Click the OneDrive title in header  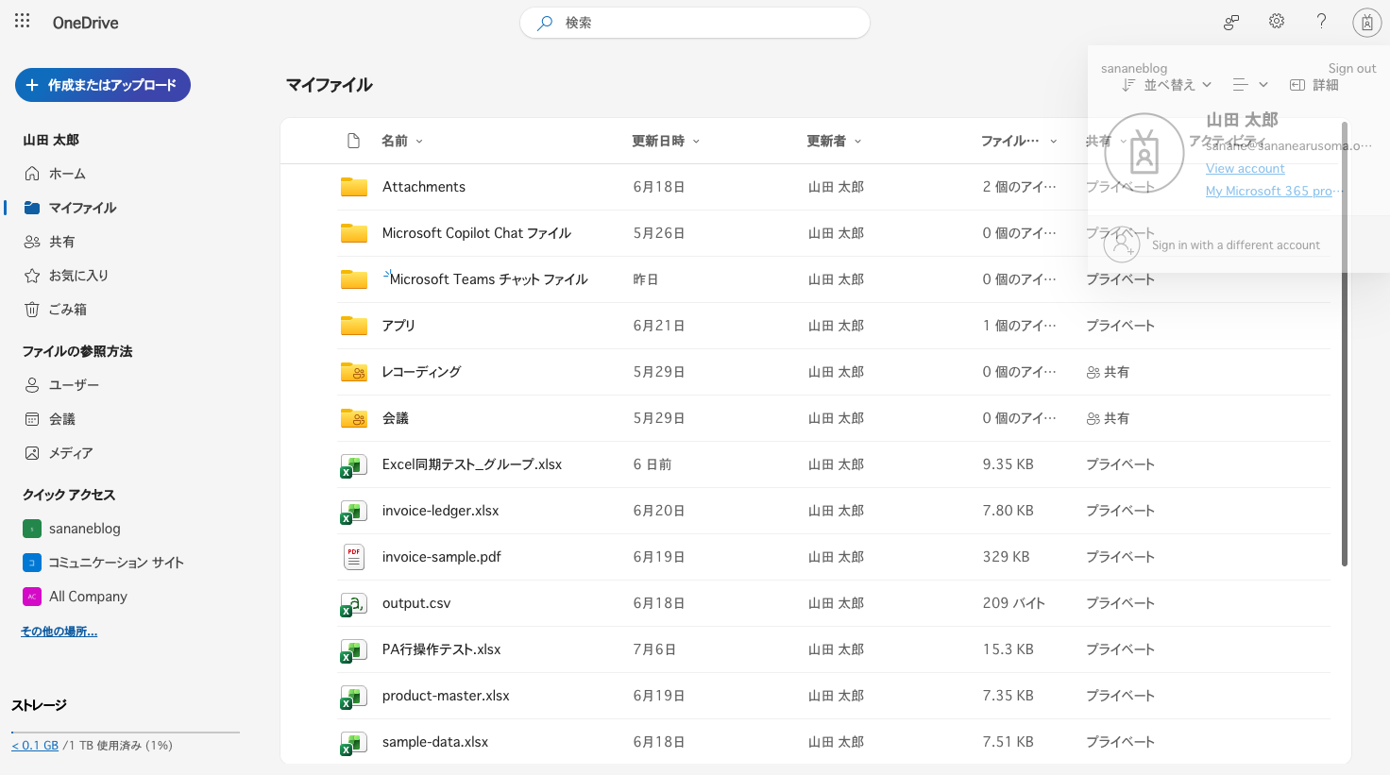(86, 23)
